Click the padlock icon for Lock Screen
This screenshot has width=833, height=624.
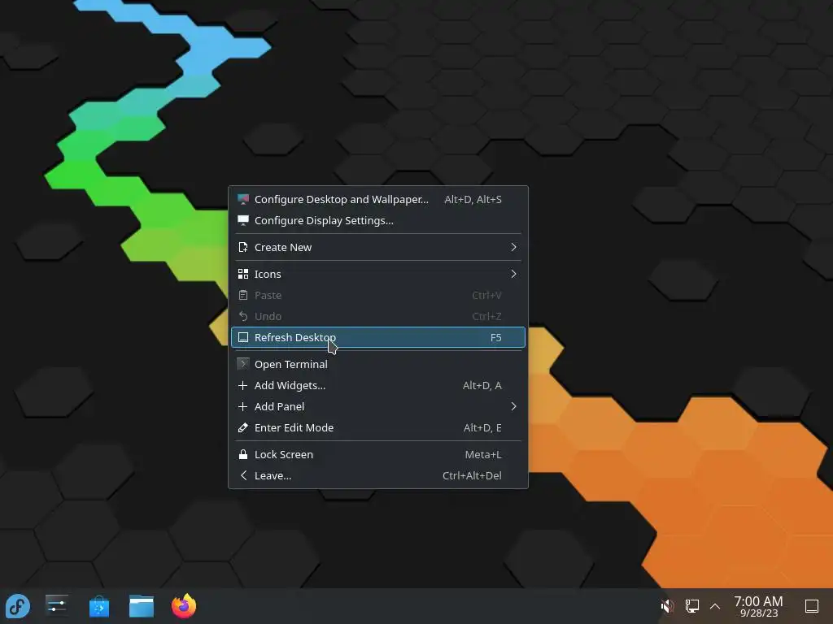point(242,454)
